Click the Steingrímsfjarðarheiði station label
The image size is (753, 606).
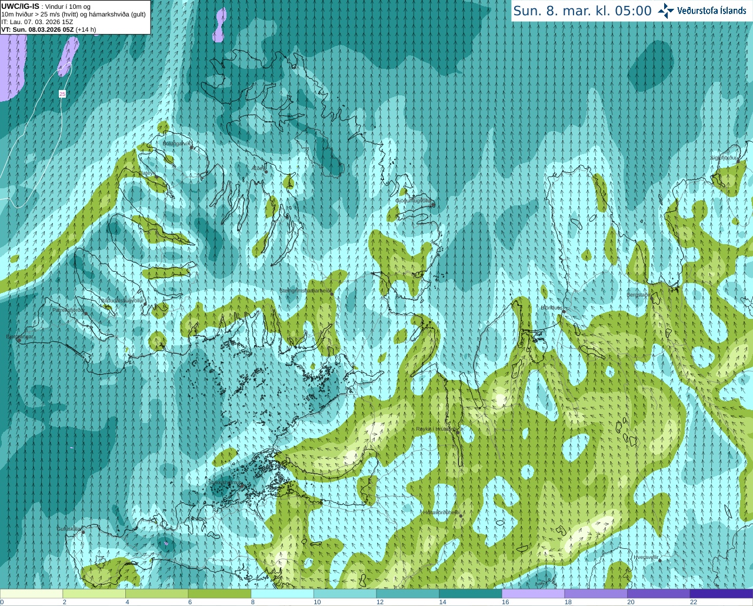[x=305, y=291]
